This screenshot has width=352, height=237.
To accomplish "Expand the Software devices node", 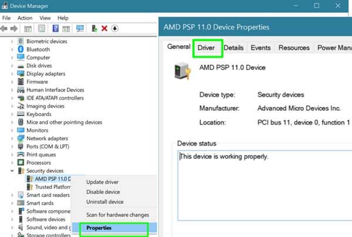I will pos(12,219).
